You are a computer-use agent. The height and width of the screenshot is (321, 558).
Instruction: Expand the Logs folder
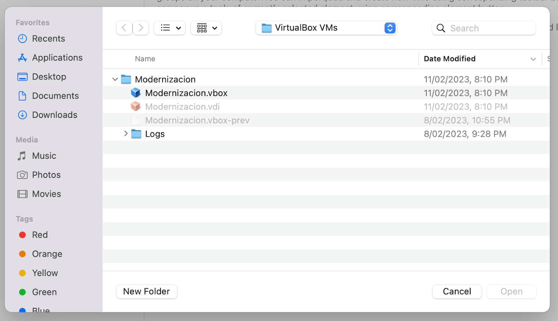126,134
